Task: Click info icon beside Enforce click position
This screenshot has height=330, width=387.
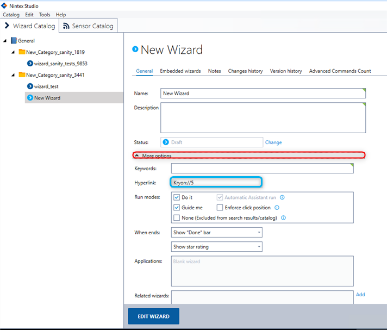Action: coord(277,208)
